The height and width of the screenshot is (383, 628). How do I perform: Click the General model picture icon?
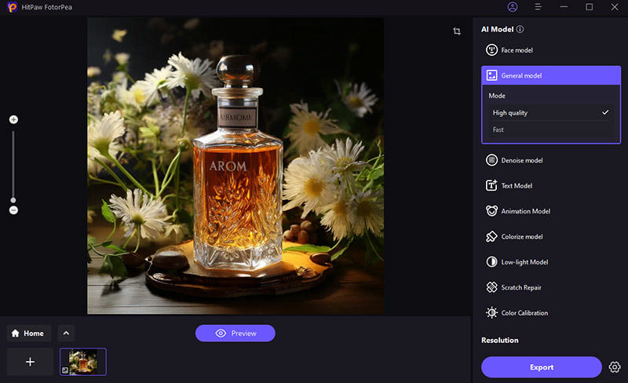[x=491, y=75]
